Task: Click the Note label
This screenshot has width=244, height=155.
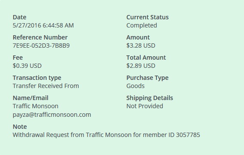Action: tap(20, 127)
